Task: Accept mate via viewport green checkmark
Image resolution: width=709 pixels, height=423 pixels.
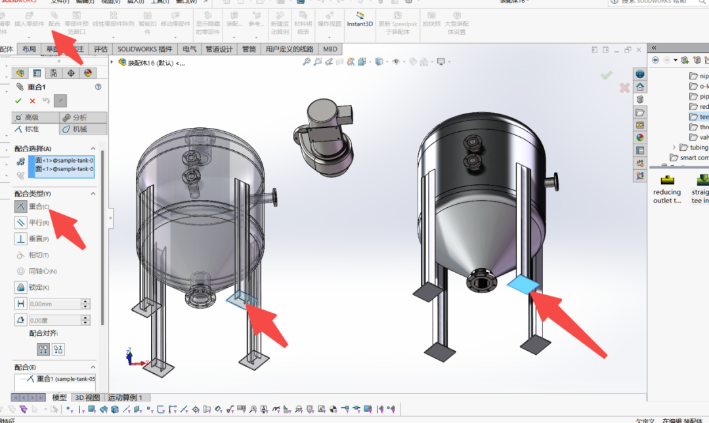Action: (607, 75)
